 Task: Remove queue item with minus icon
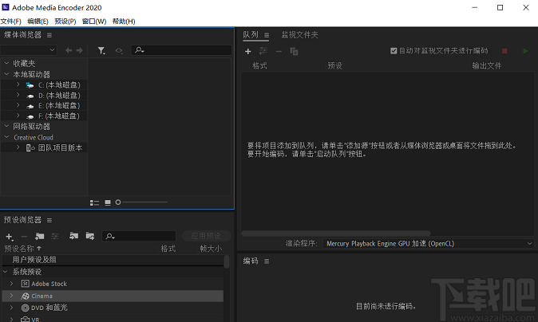[x=279, y=52]
